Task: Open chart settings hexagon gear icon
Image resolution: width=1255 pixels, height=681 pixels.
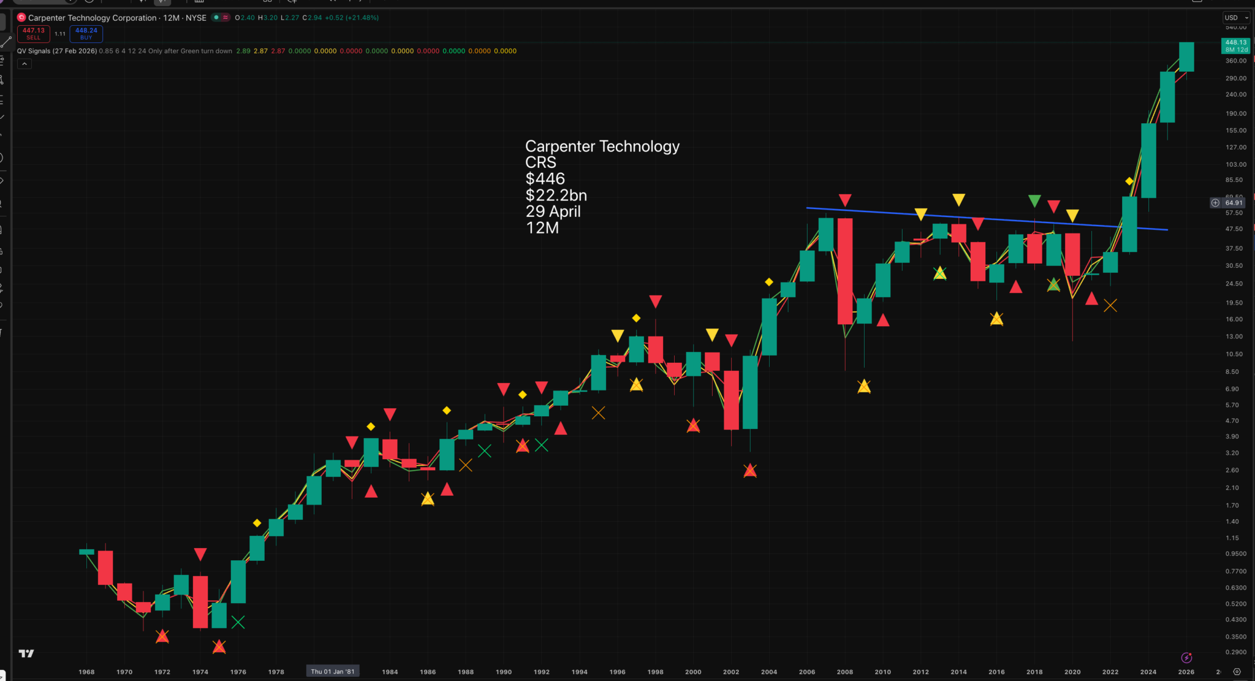Action: coord(1237,672)
